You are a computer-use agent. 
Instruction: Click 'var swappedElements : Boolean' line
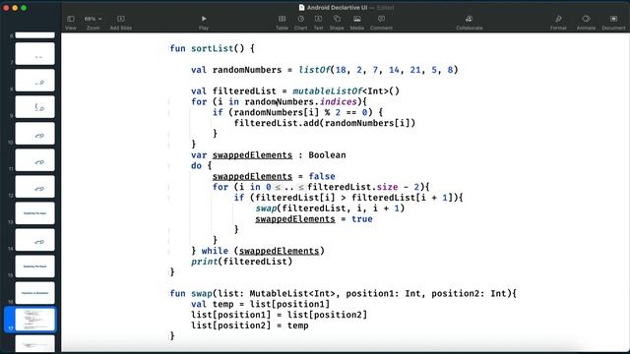(269, 155)
